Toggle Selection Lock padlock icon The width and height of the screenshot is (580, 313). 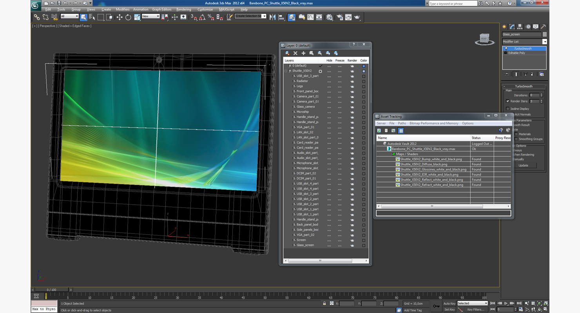click(324, 304)
